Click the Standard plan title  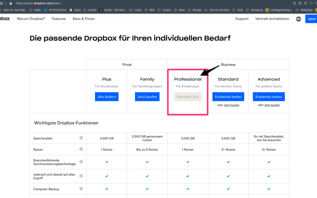point(228,79)
